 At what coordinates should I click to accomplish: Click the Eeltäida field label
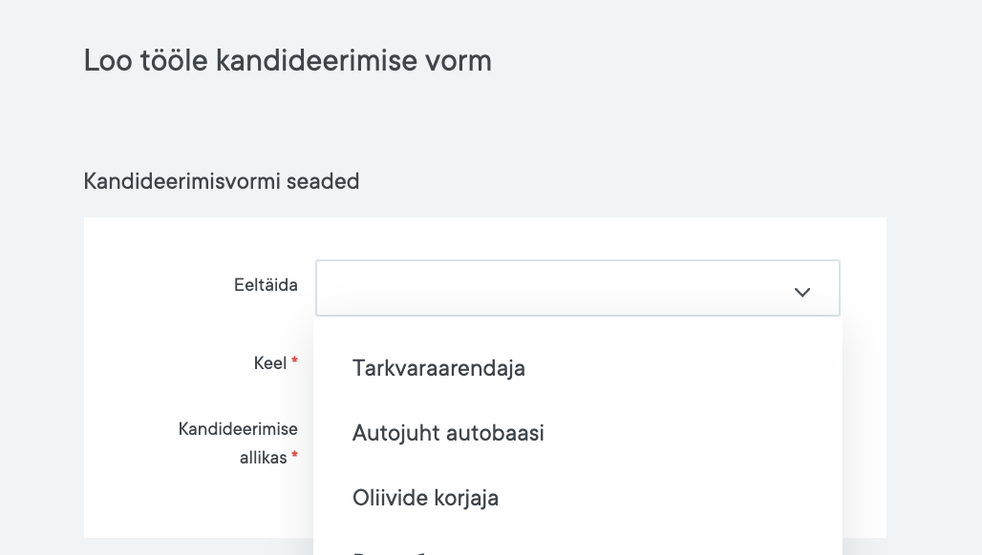(x=266, y=285)
